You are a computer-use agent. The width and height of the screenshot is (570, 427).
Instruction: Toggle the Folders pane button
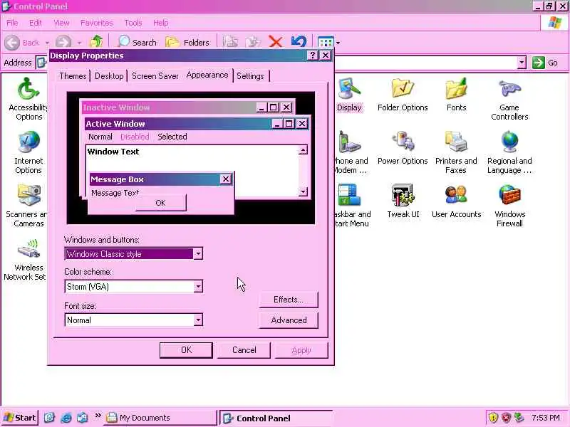point(187,42)
